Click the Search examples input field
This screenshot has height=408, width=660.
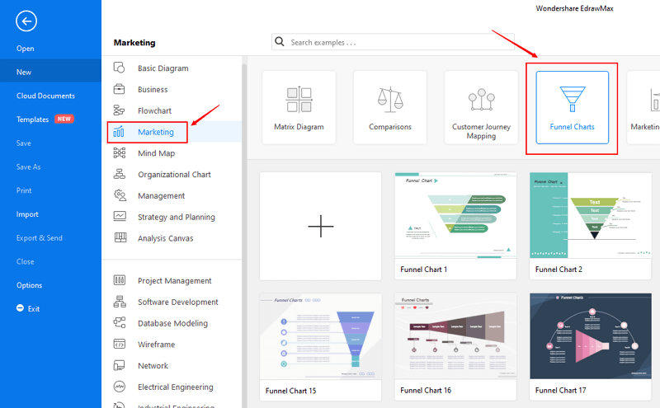pos(394,42)
